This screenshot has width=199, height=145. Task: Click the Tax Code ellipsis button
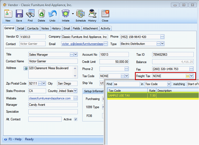pyautogui.click(x=123, y=76)
